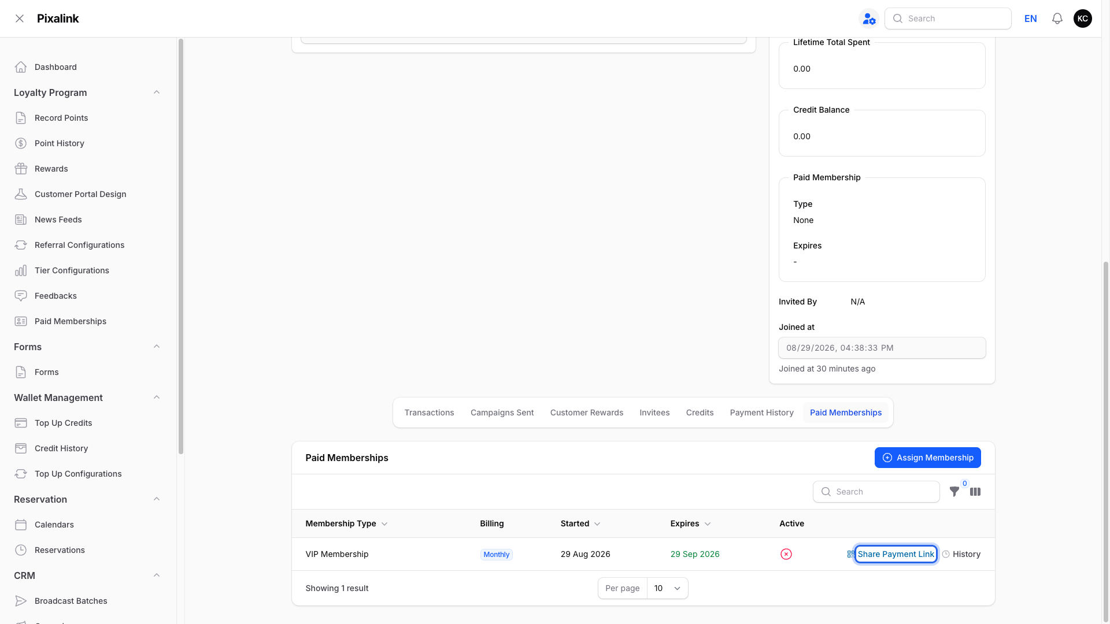Open the table filter funnel icon
Screen dimensions: 1110x624
tap(954, 492)
